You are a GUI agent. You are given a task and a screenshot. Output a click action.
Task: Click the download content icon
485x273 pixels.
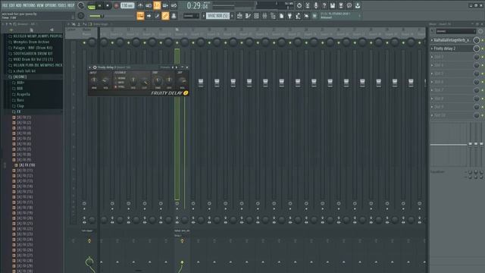pos(358,5)
